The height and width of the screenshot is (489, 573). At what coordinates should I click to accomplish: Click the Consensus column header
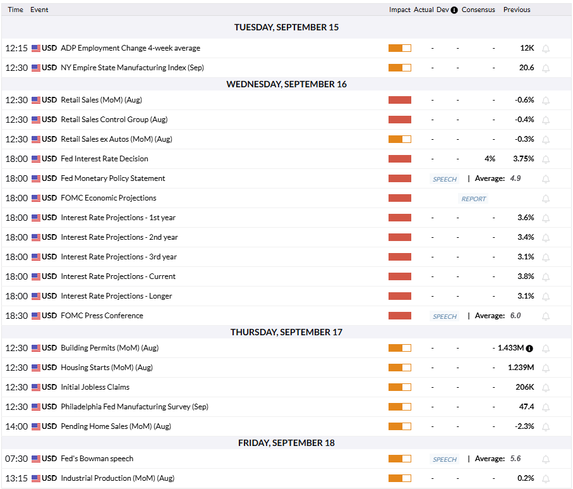pyautogui.click(x=478, y=9)
